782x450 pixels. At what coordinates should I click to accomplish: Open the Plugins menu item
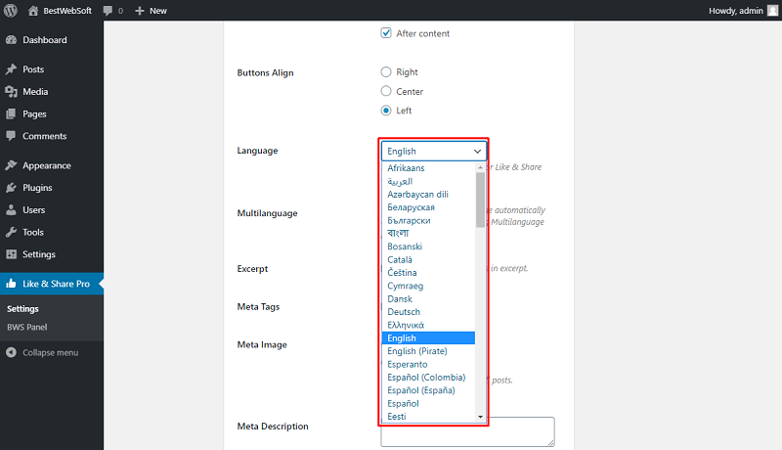coord(52,188)
